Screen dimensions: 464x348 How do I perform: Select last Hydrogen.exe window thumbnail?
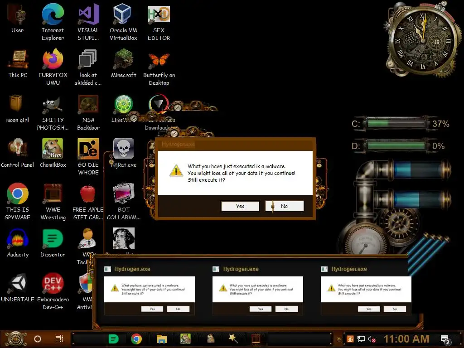tap(366, 290)
